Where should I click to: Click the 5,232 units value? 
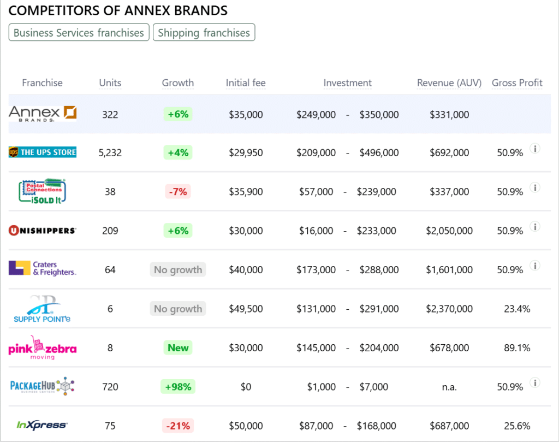tap(110, 152)
